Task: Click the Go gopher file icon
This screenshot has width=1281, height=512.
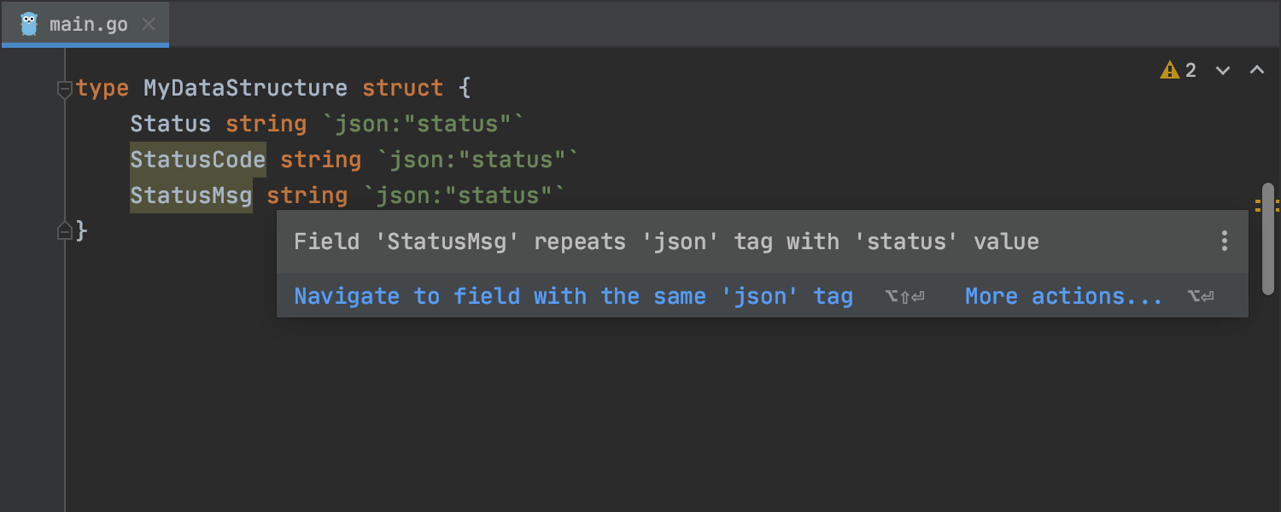Action: pos(29,24)
